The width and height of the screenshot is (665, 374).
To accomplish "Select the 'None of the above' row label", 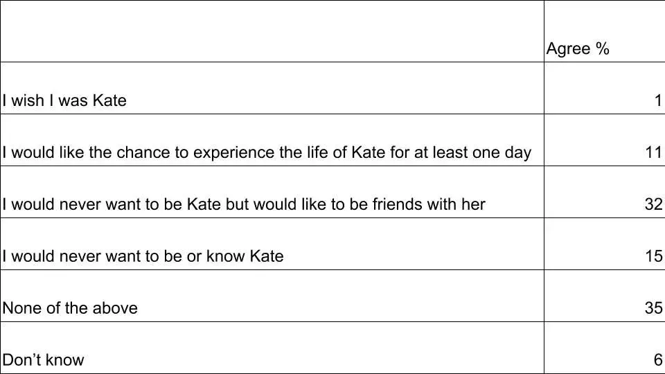I will (x=70, y=308).
